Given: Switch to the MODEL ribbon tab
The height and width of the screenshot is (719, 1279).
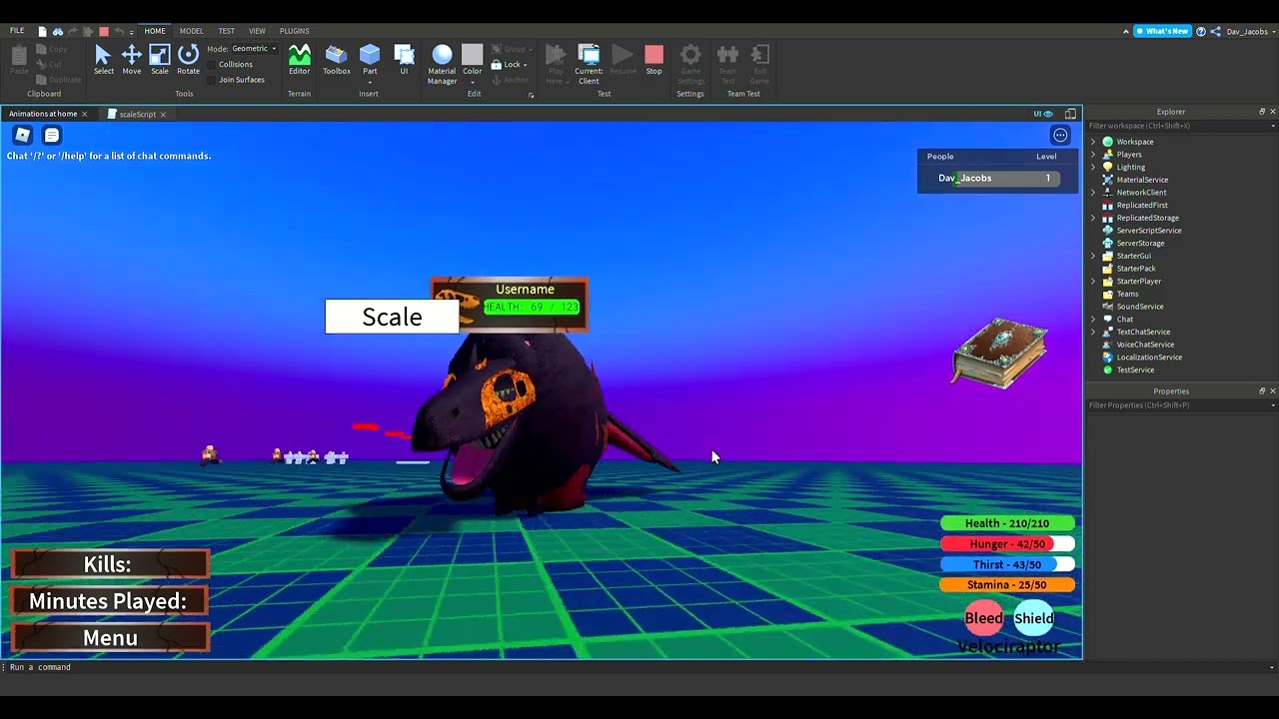Looking at the screenshot, I should coord(191,31).
